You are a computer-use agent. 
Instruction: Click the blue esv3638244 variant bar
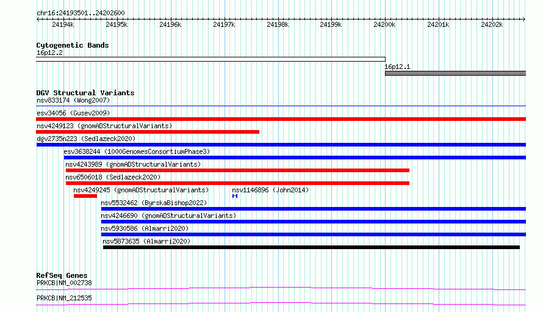(x=295, y=158)
